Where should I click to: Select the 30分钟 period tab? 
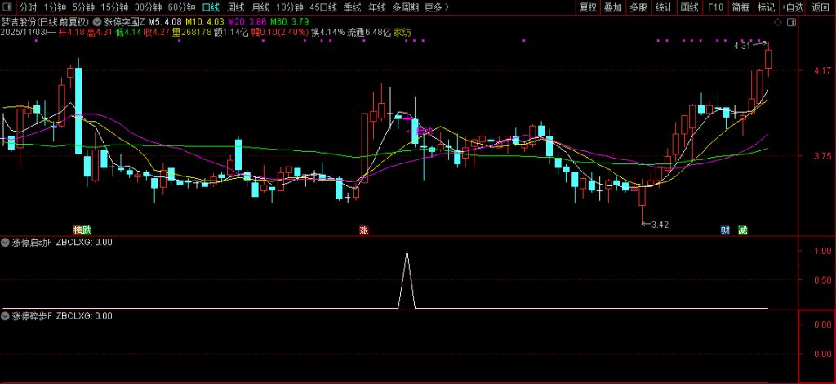click(x=148, y=7)
